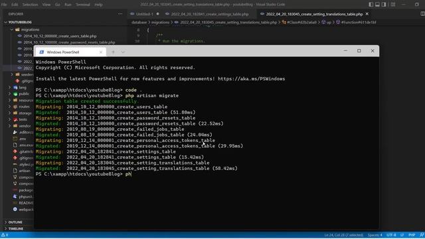Toggle secondary sidebar layout icon
Screen dimensions: 425x239
pos(384,5)
